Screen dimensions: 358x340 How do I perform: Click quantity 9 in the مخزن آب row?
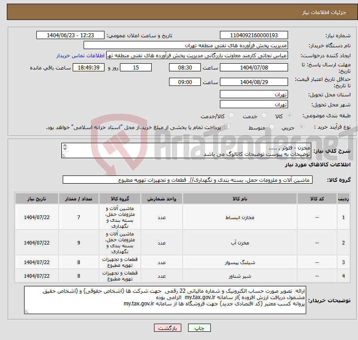[79, 243]
